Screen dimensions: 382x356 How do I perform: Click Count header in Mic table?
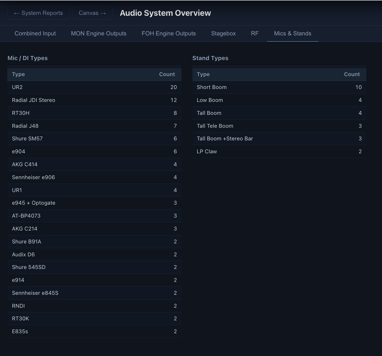pos(167,74)
